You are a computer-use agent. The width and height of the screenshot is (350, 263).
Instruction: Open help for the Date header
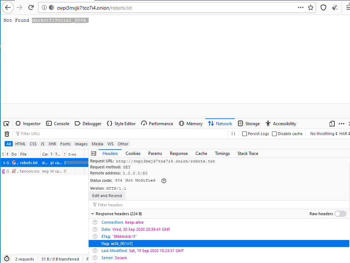[x=95, y=229]
